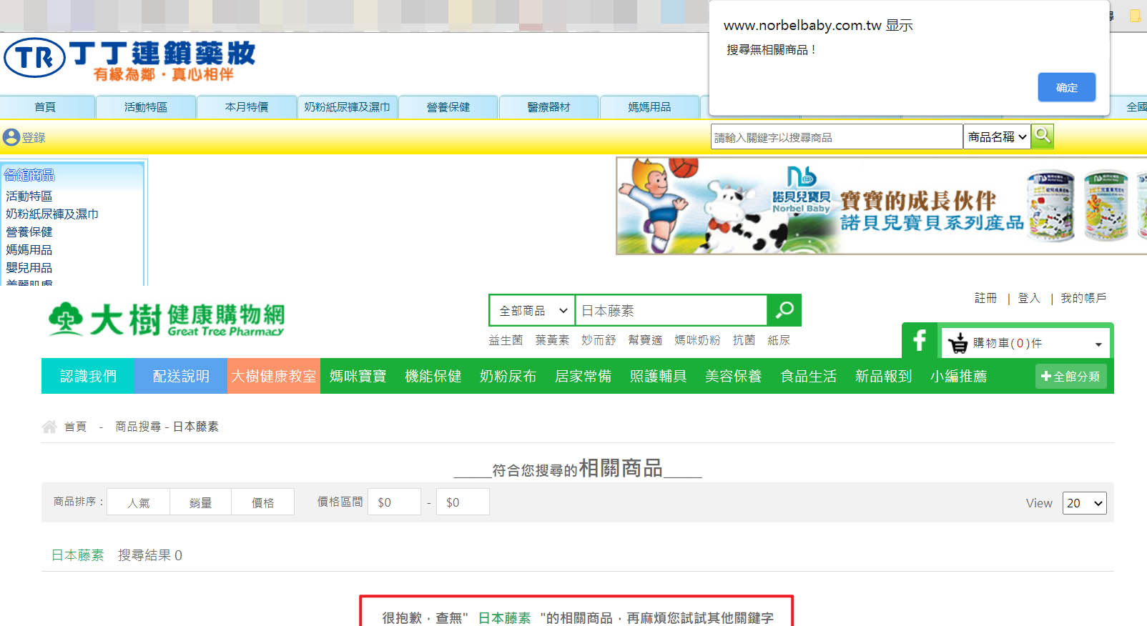Expand the 全部商品 category dropdown
Viewport: 1147px width, 626px height.
click(532, 311)
